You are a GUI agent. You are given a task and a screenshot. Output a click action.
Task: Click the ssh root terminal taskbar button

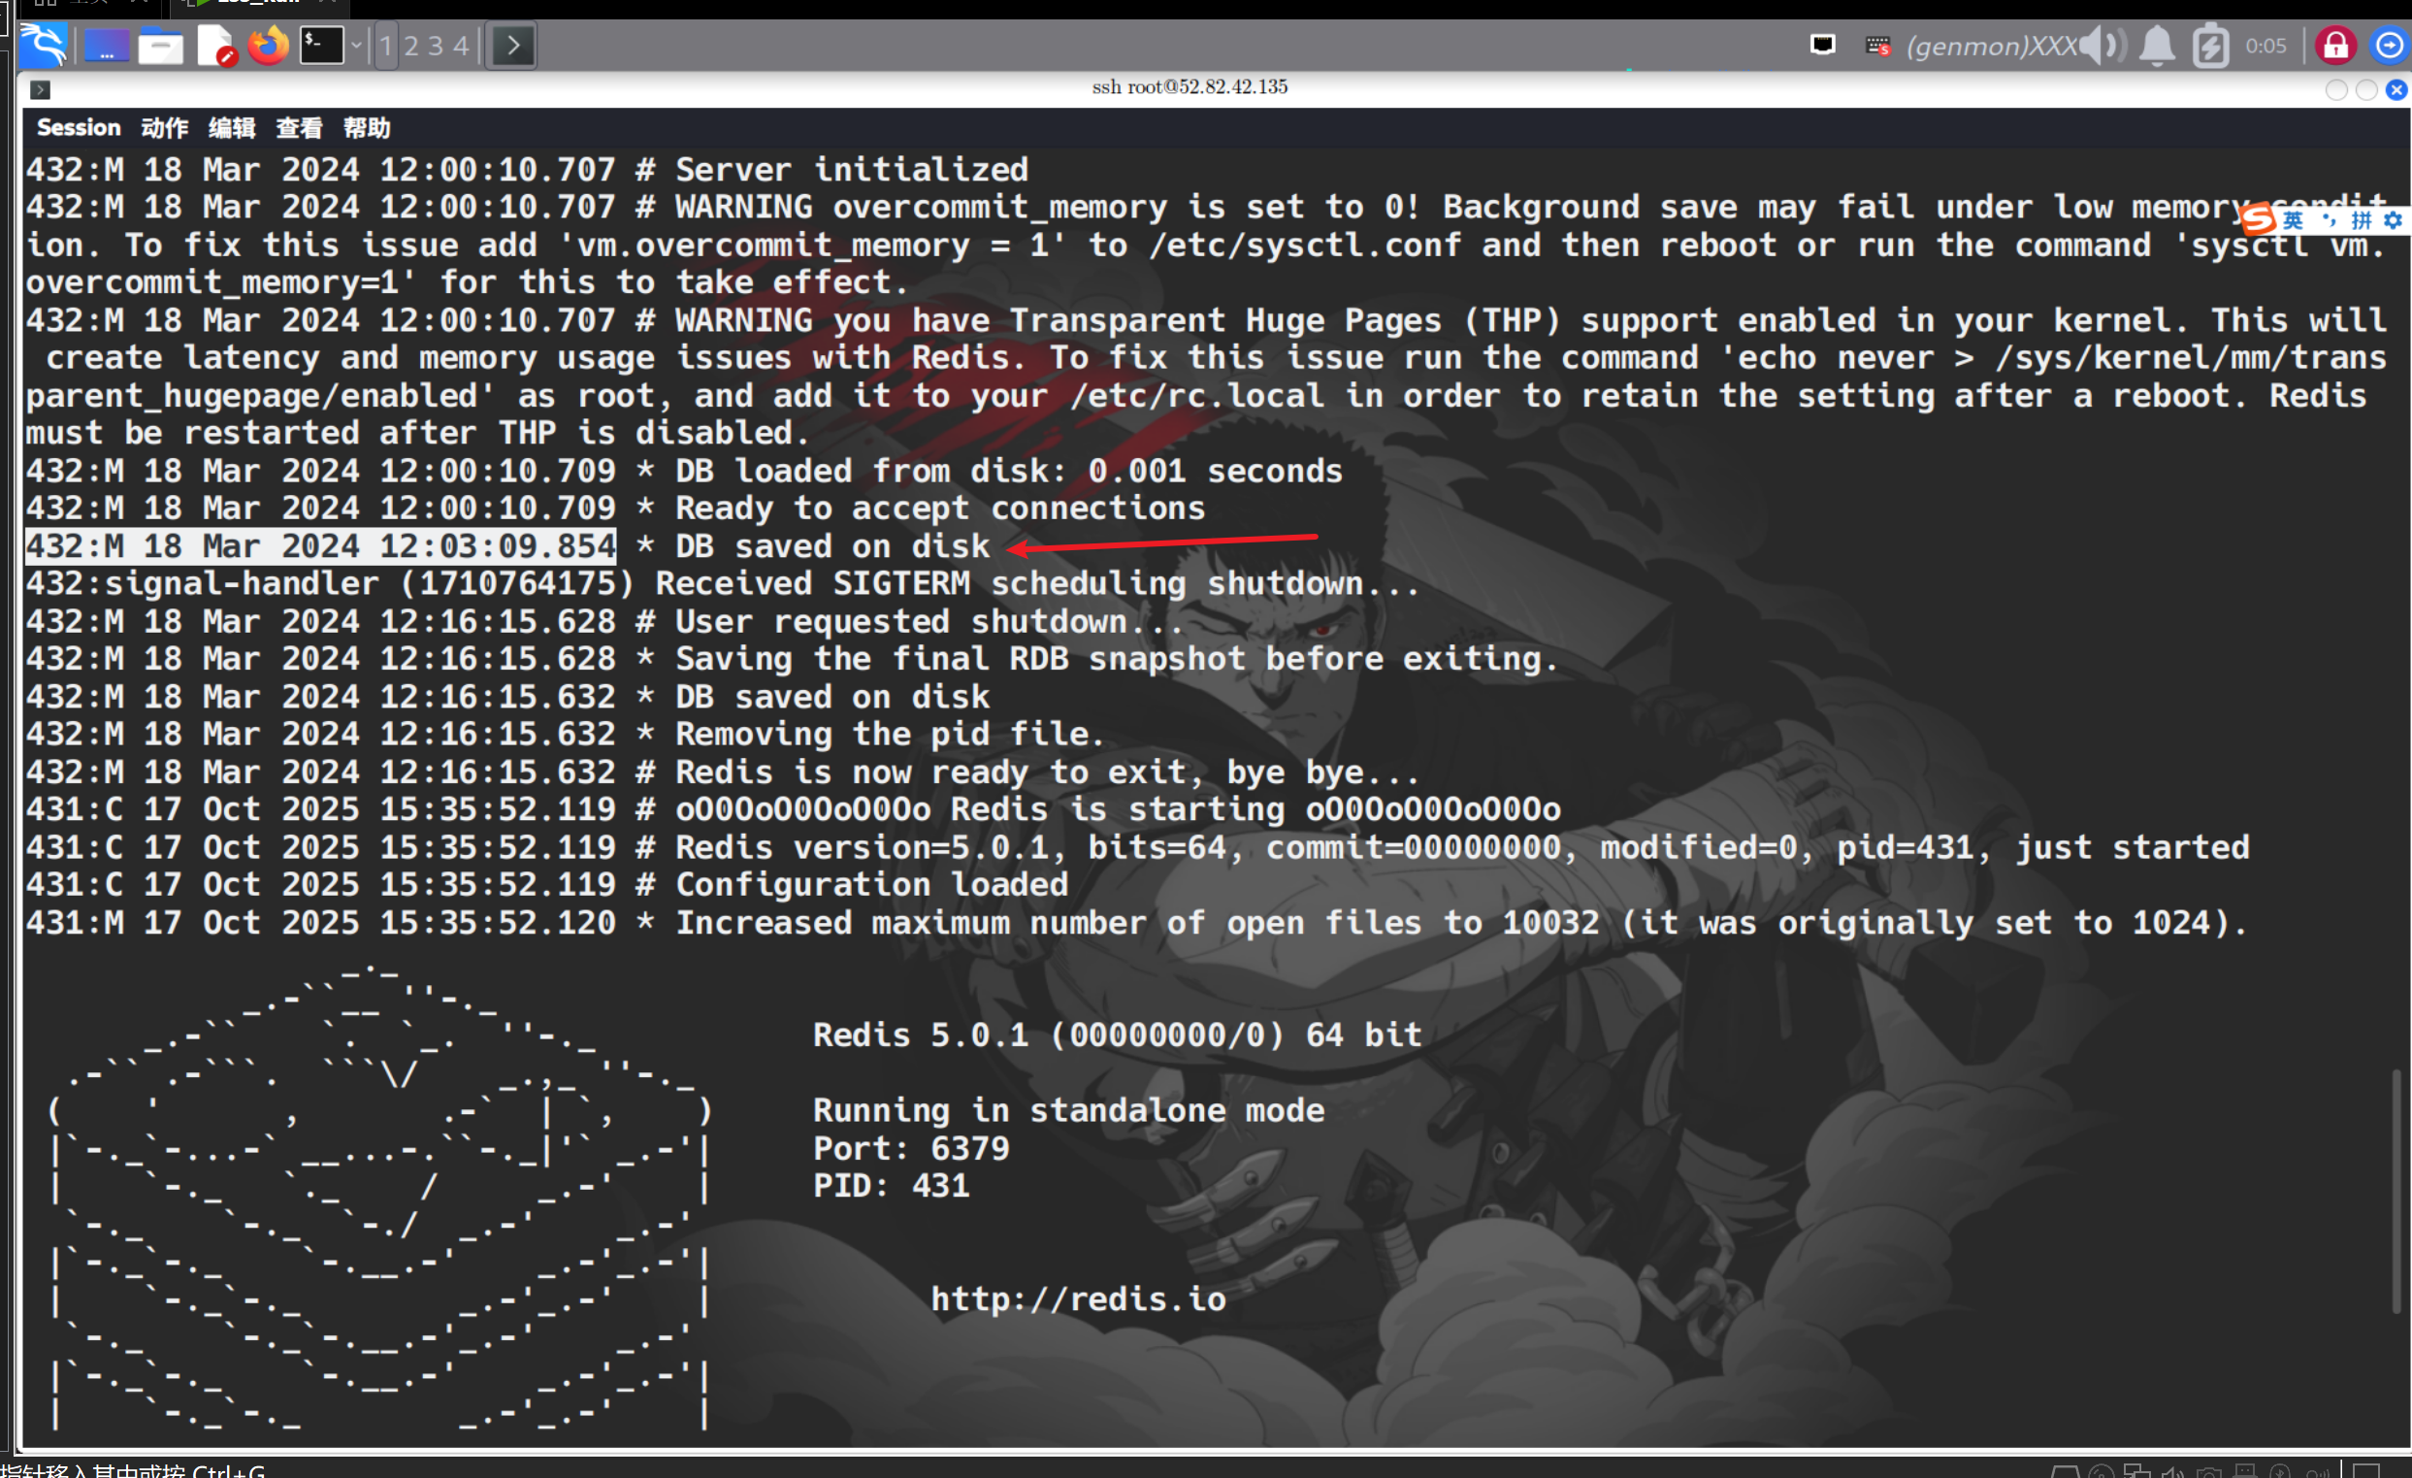point(513,45)
